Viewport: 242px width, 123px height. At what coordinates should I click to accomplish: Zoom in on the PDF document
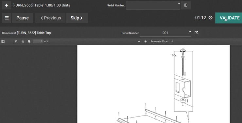click(146, 41)
